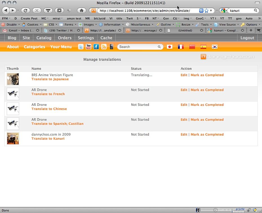
Task: Open the BRS Anime Version Figure thumbnail
Action: tap(13, 79)
